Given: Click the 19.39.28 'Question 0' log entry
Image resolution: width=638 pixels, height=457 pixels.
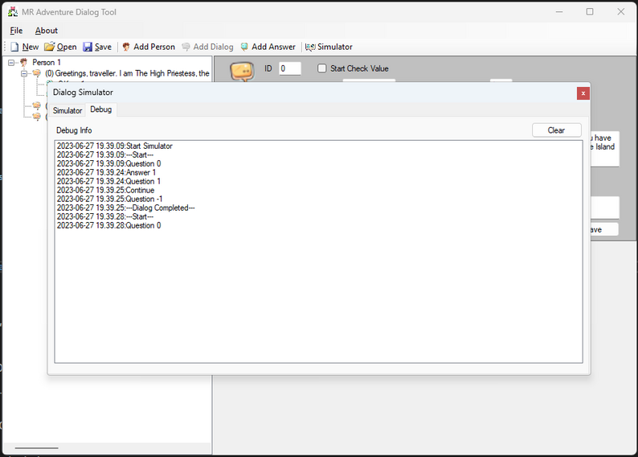Looking at the screenshot, I should [108, 225].
